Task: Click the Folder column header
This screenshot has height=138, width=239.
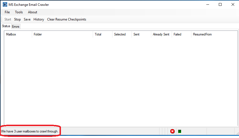Action: point(62,34)
